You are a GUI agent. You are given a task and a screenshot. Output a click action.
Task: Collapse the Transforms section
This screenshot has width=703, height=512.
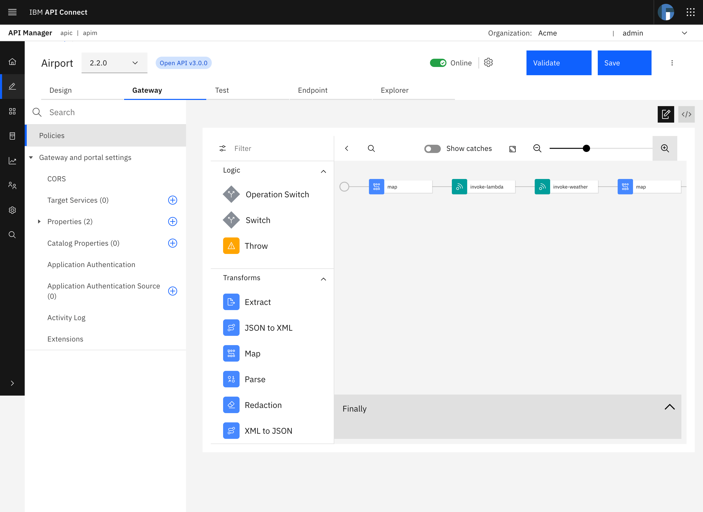pos(323,279)
